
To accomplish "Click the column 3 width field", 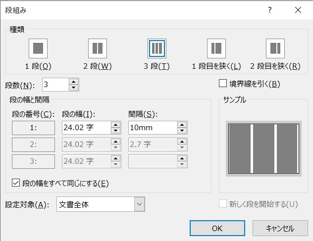I will pos(87,161).
